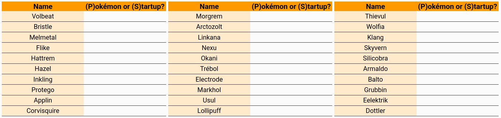Select the empty cell next to Wolfia
Screen dimensions: 501x118
pos(457,27)
